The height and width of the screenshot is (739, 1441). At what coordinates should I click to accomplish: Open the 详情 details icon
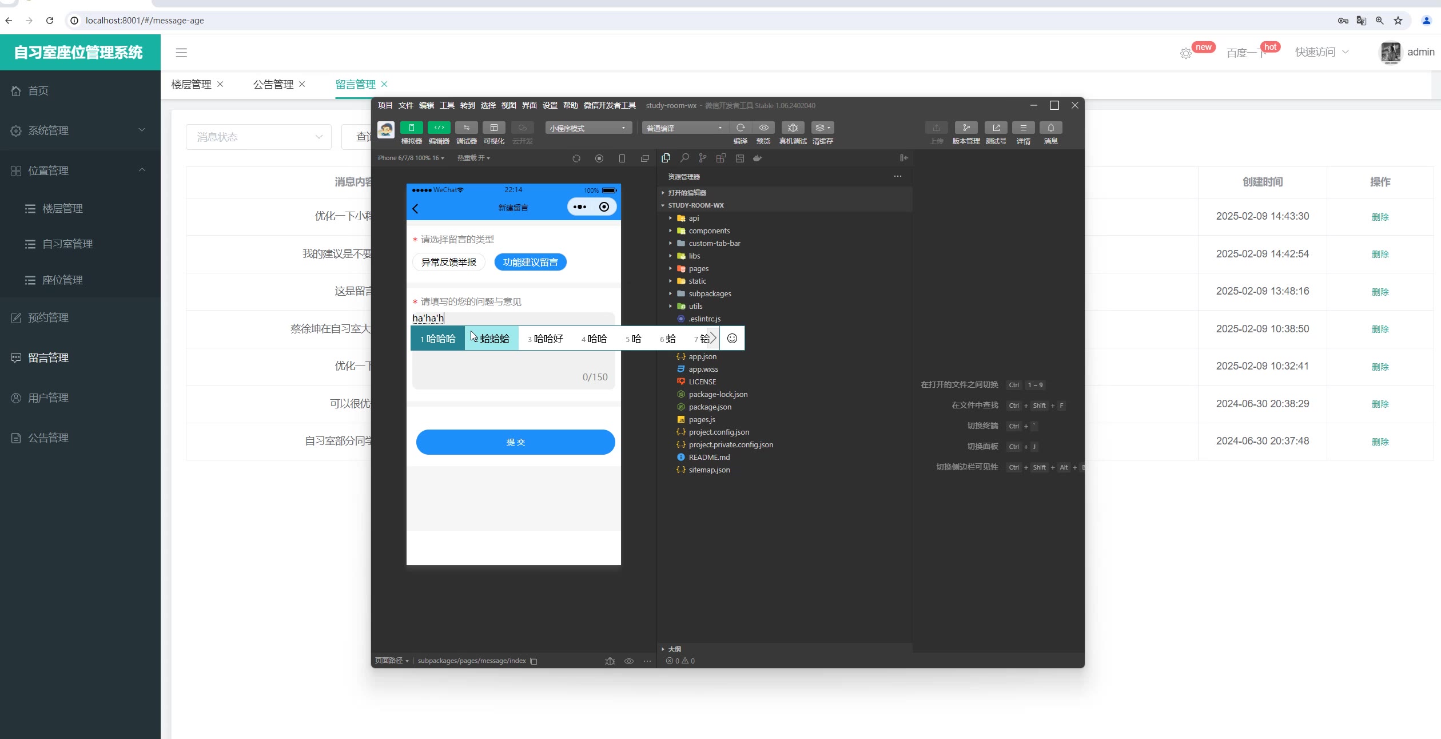pos(1023,128)
